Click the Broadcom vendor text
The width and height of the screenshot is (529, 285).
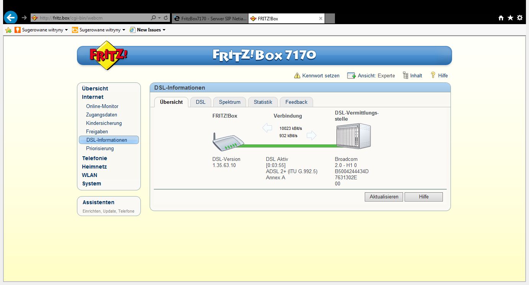click(x=346, y=159)
